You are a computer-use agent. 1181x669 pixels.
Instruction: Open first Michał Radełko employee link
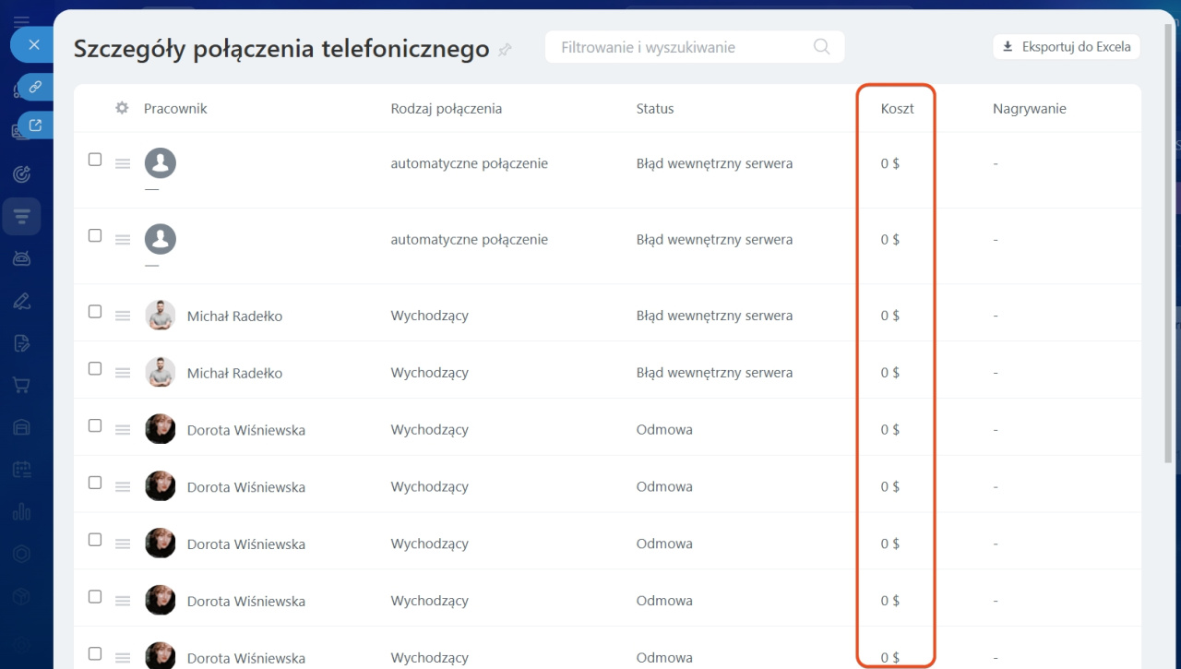(x=234, y=317)
